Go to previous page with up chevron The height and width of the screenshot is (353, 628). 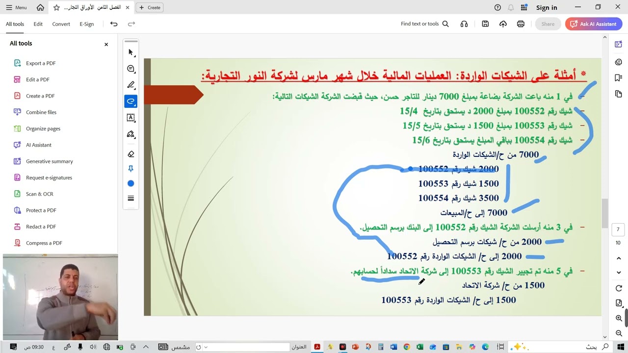coord(618,258)
